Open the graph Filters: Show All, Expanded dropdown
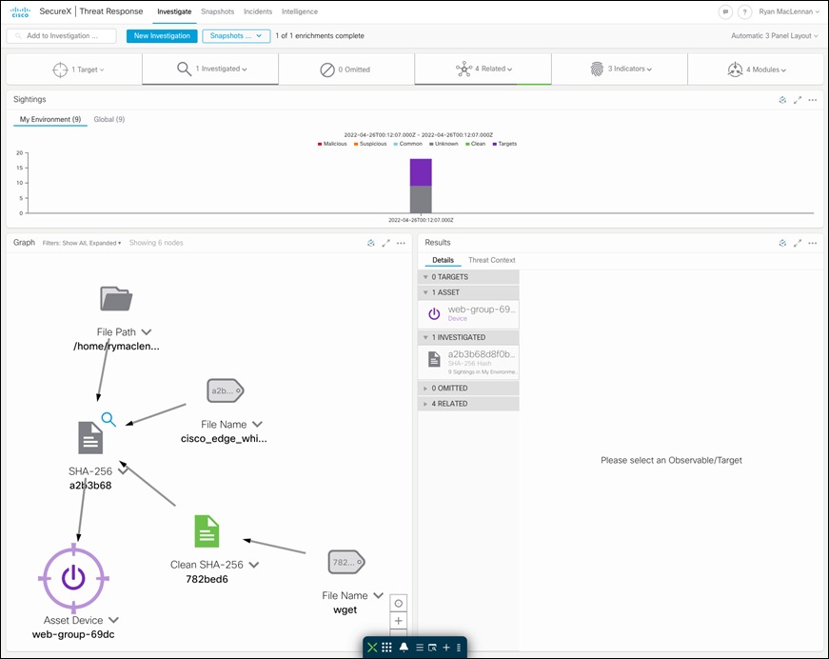This screenshot has height=659, width=829. coord(82,243)
